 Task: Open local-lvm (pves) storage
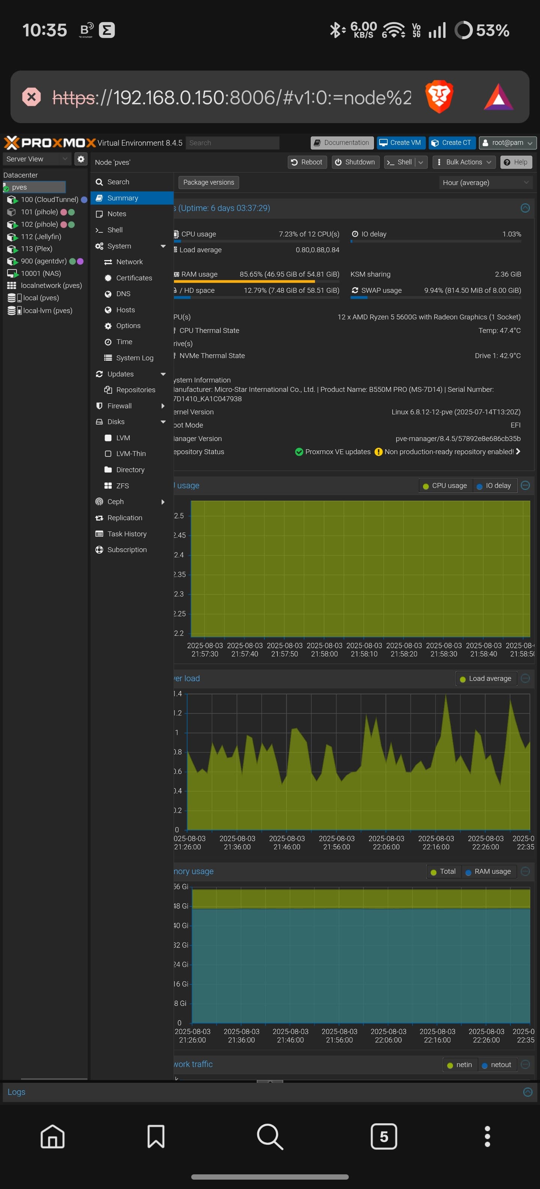(48, 310)
